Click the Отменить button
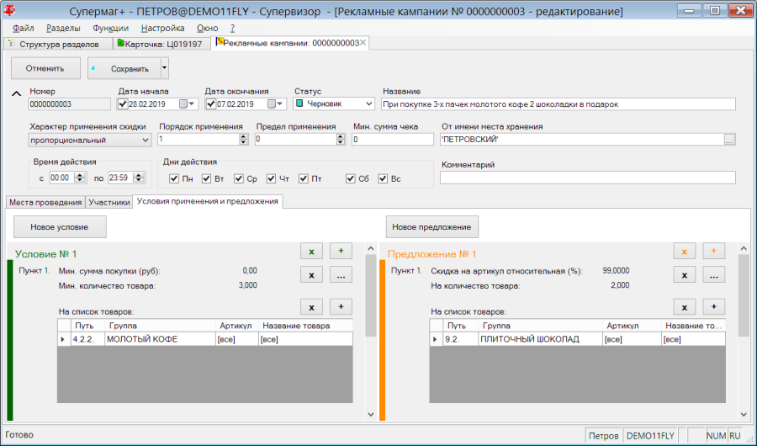The height and width of the screenshot is (446, 757). pos(45,68)
